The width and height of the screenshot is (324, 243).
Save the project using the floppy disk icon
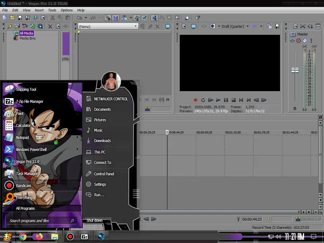coord(20,18)
